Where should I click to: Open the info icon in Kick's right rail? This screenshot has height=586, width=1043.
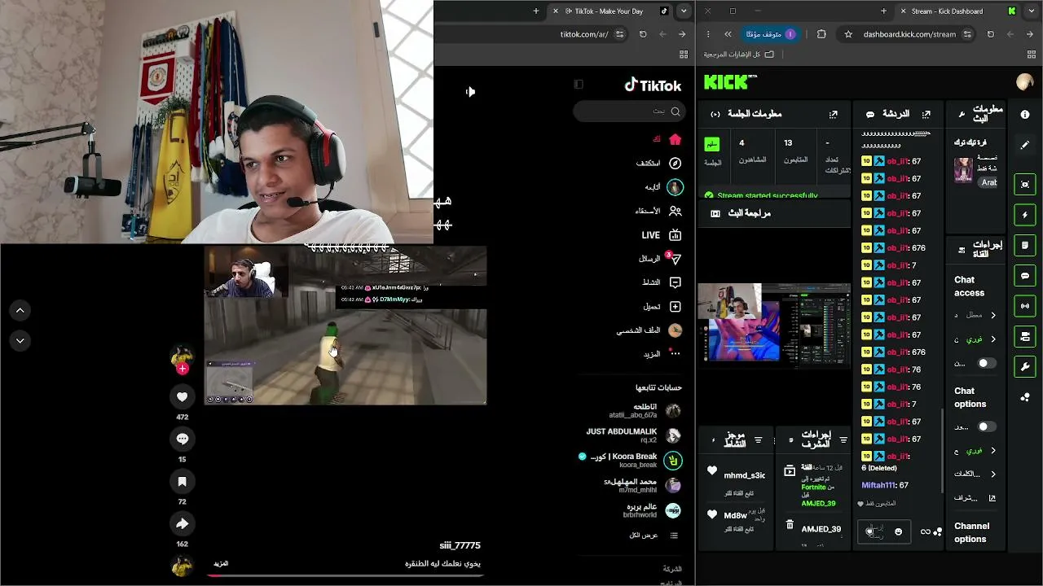pyautogui.click(x=1025, y=115)
